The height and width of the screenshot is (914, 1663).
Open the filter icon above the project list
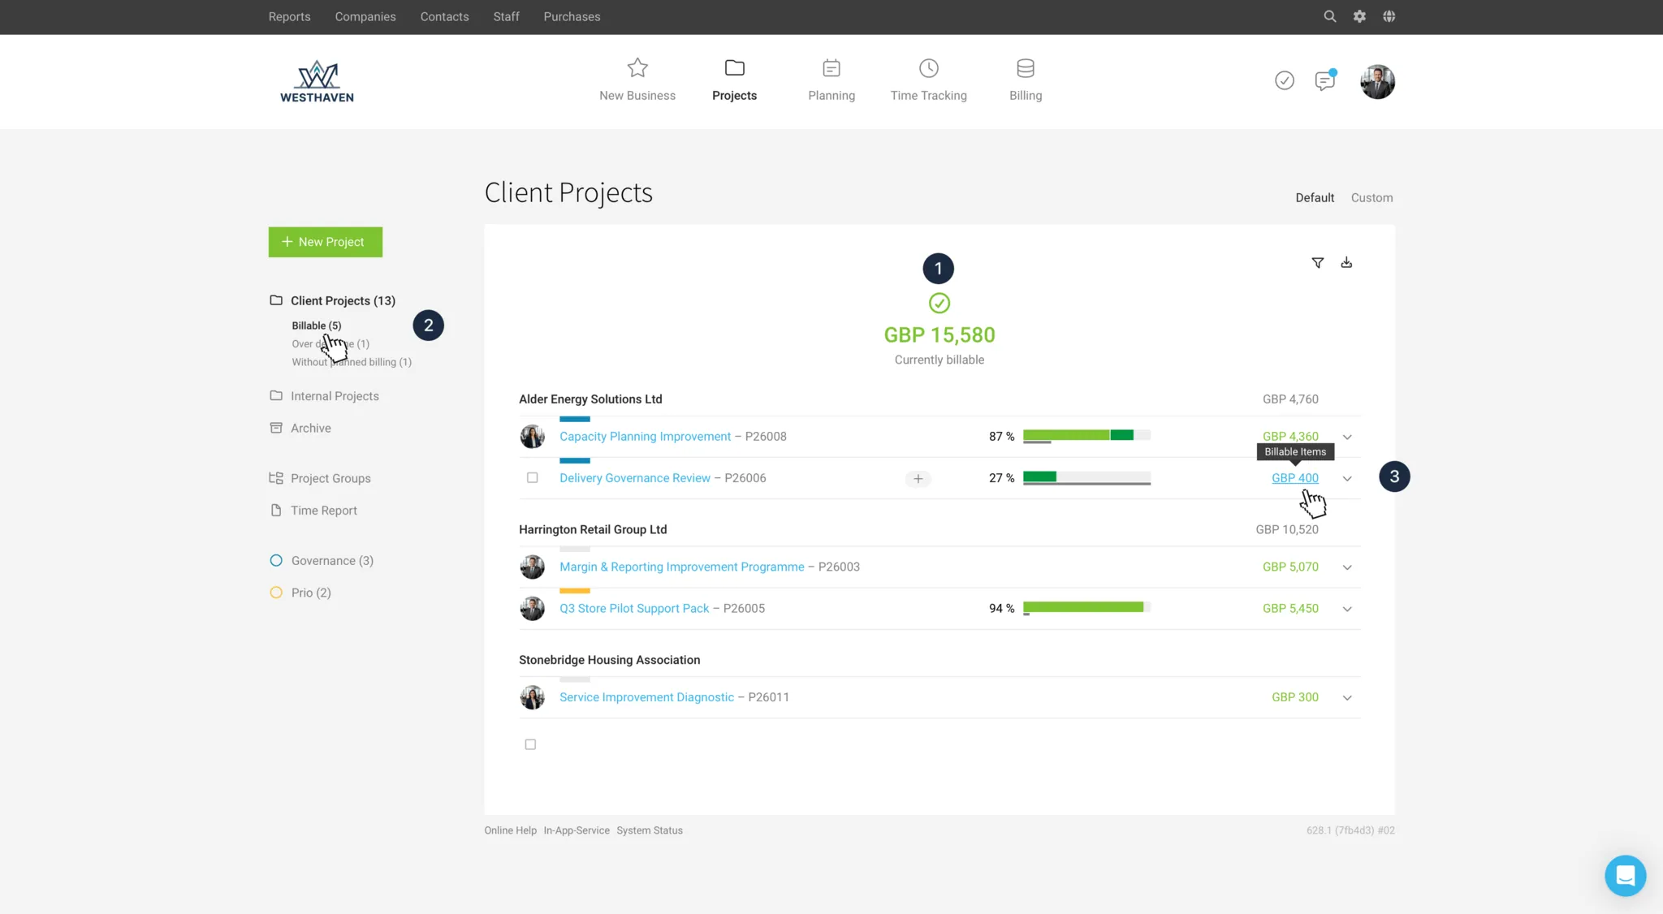(x=1317, y=262)
